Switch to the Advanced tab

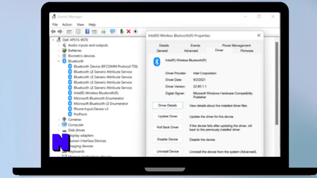click(191, 51)
